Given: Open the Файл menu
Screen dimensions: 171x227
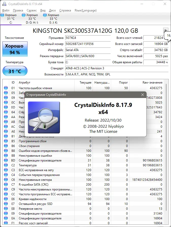Looking at the screenshot, I should pyautogui.click(x=6, y=10).
